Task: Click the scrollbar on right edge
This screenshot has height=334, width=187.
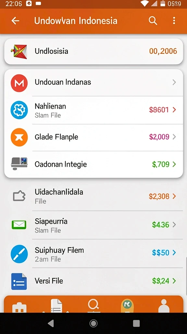Action: (186, 276)
